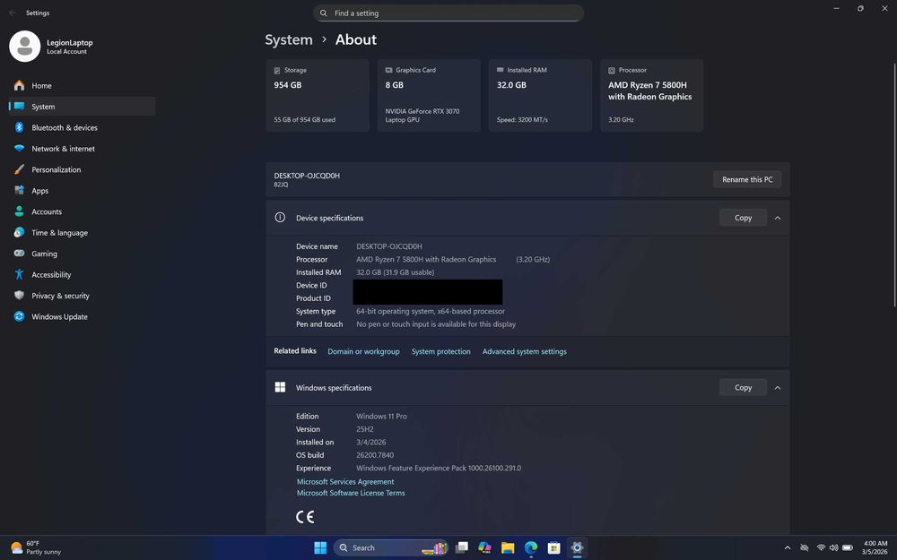Image resolution: width=897 pixels, height=560 pixels.
Task: Open the weather widget showing 60°F
Action: (36, 547)
